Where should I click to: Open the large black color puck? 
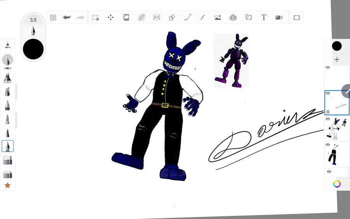(x=33, y=49)
